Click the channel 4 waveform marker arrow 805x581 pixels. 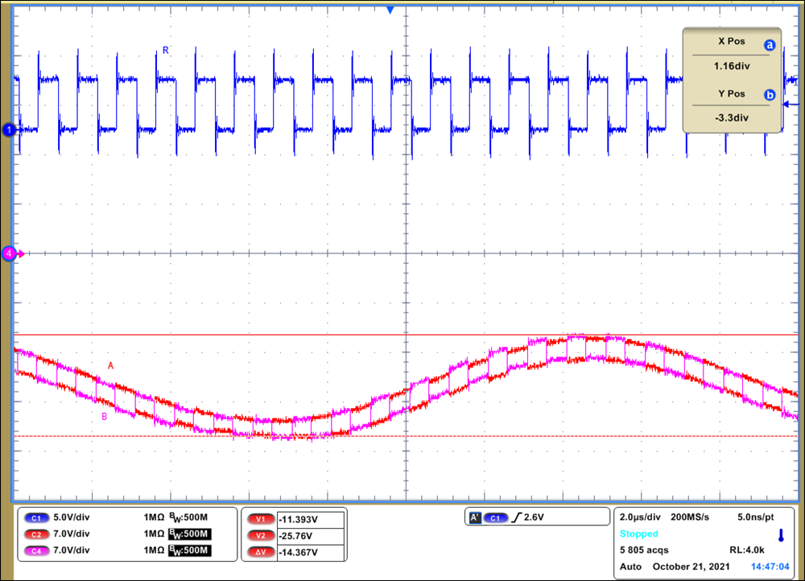pyautogui.click(x=8, y=253)
